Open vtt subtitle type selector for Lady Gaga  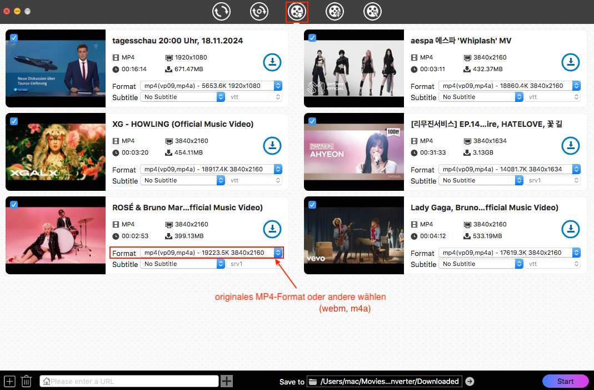(x=553, y=264)
